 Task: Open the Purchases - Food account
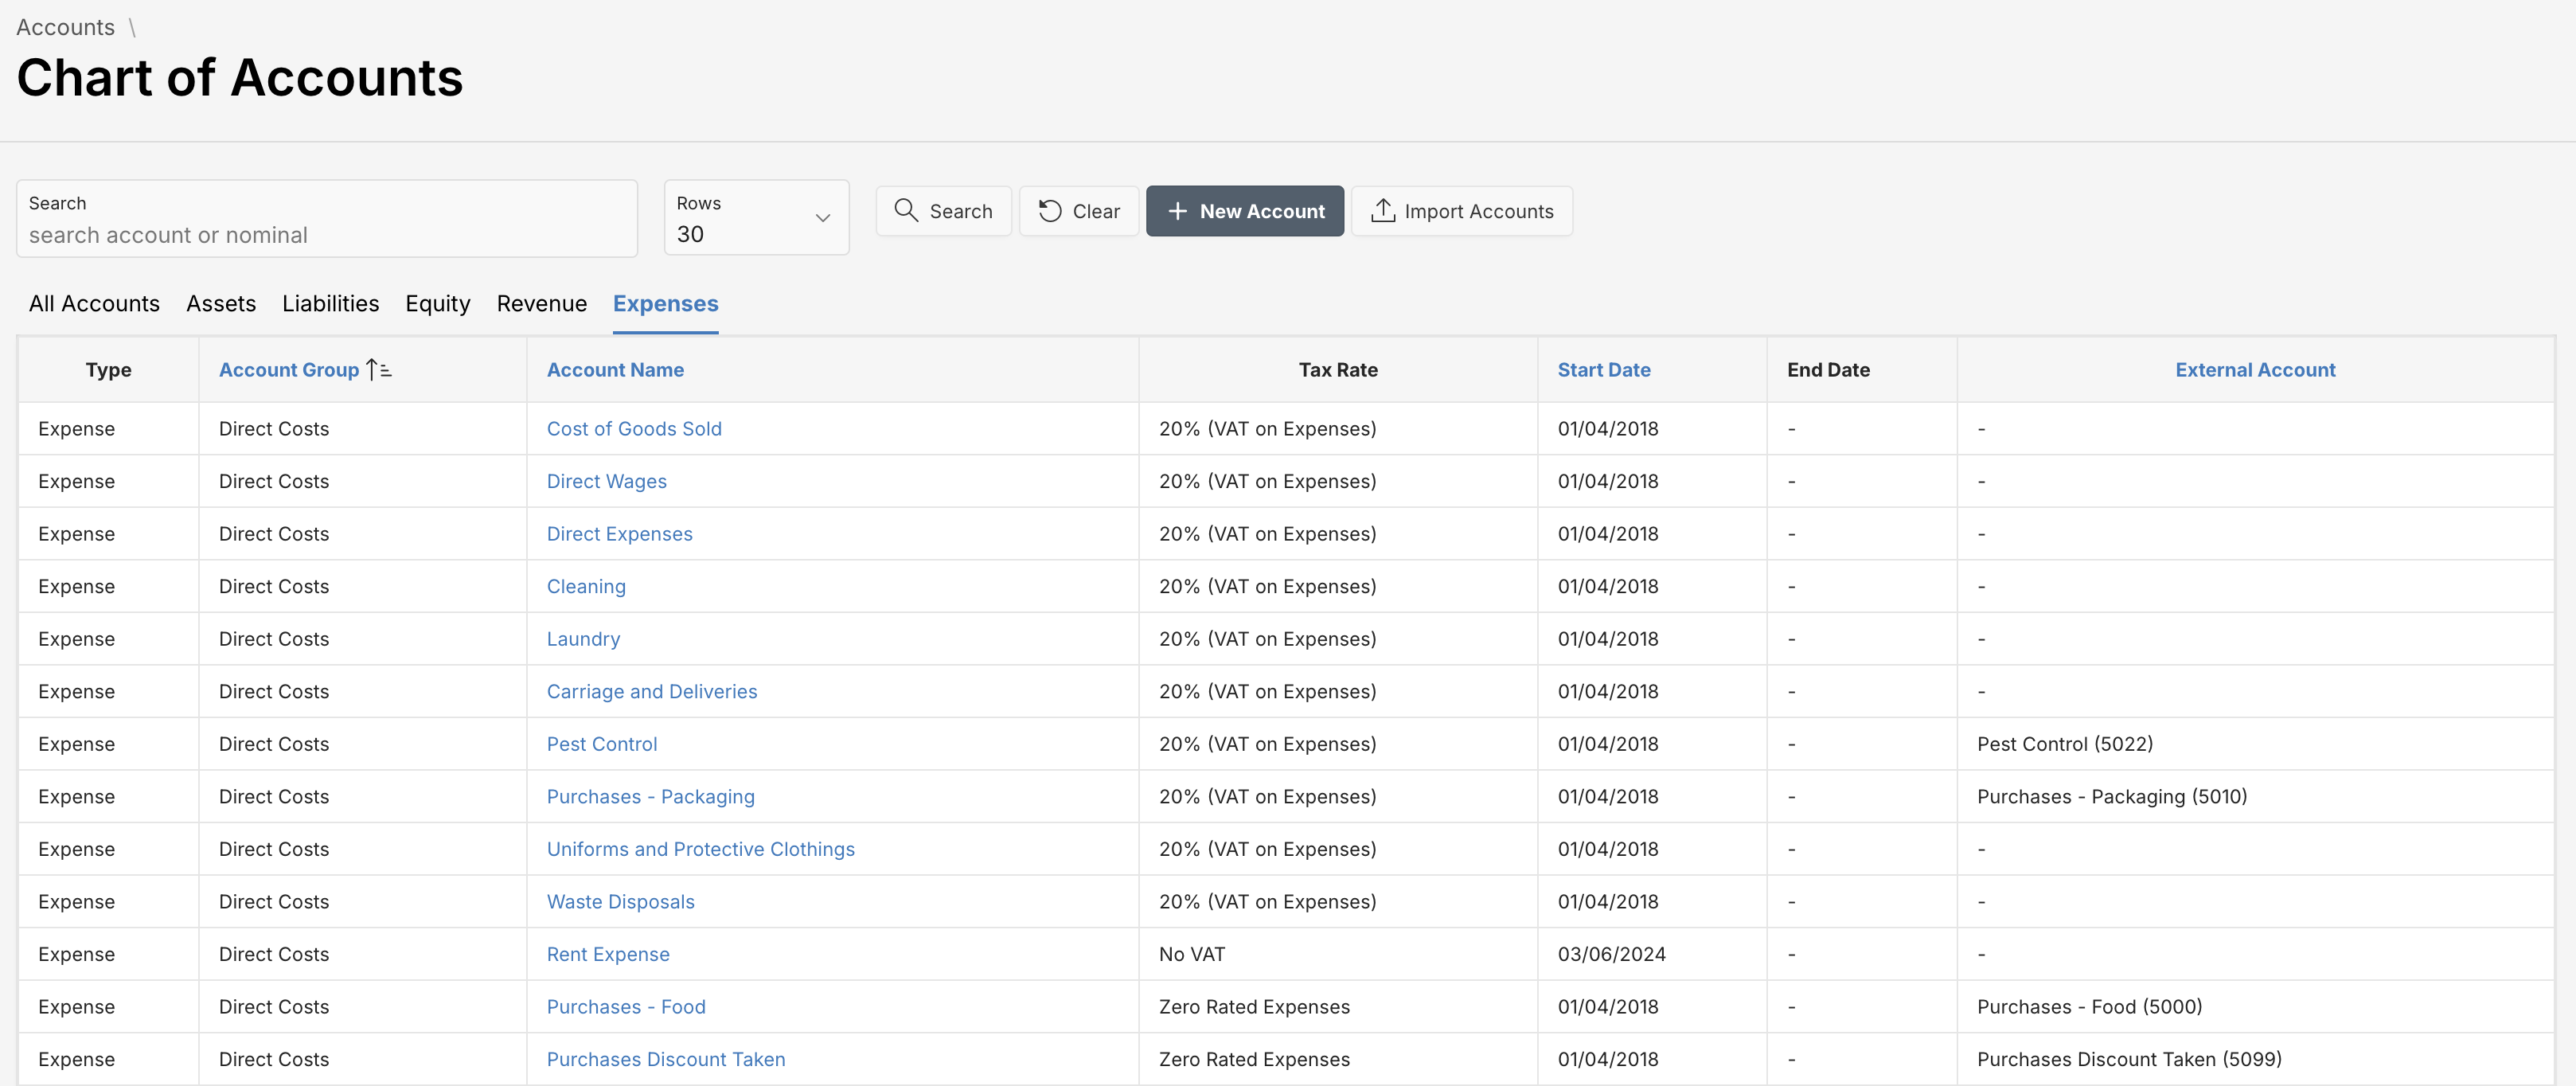tap(626, 1007)
